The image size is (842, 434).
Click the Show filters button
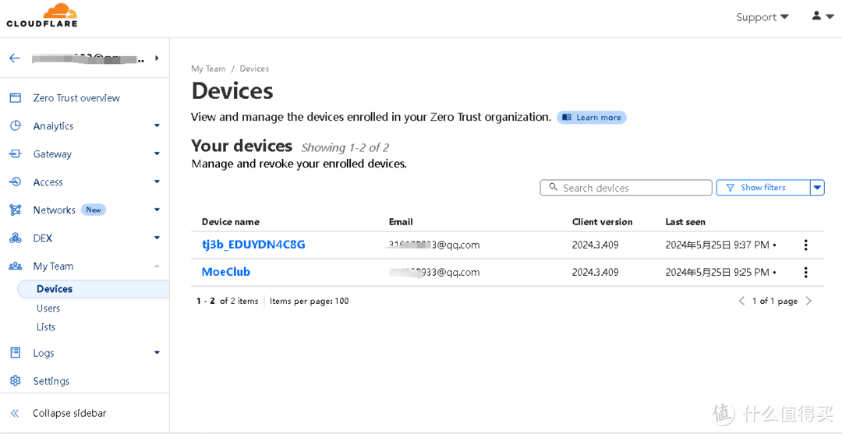763,187
